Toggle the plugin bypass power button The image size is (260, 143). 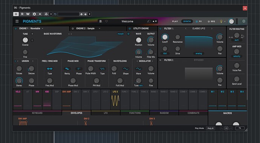[x=16, y=14]
